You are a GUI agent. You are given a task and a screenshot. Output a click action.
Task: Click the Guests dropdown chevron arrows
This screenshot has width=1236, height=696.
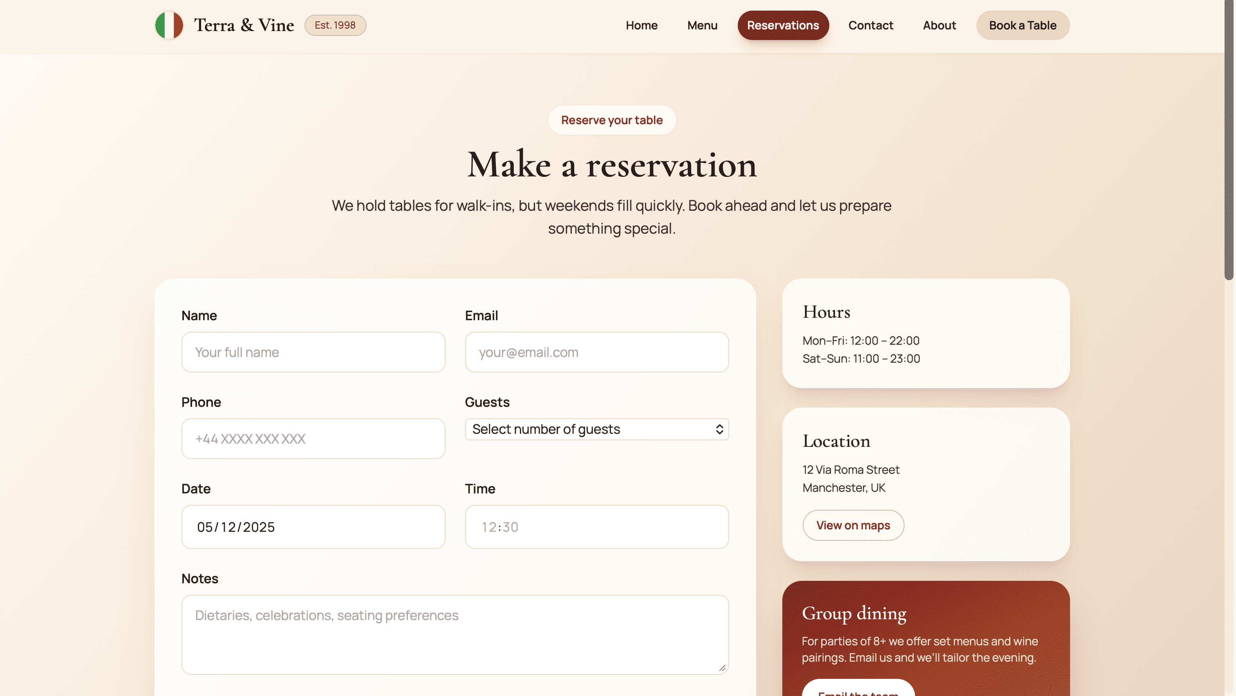pyautogui.click(x=719, y=429)
